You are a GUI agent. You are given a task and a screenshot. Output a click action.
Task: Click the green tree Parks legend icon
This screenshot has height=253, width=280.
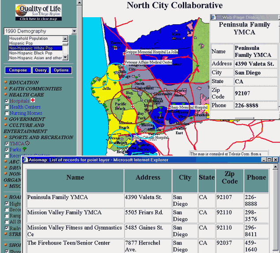25,150
